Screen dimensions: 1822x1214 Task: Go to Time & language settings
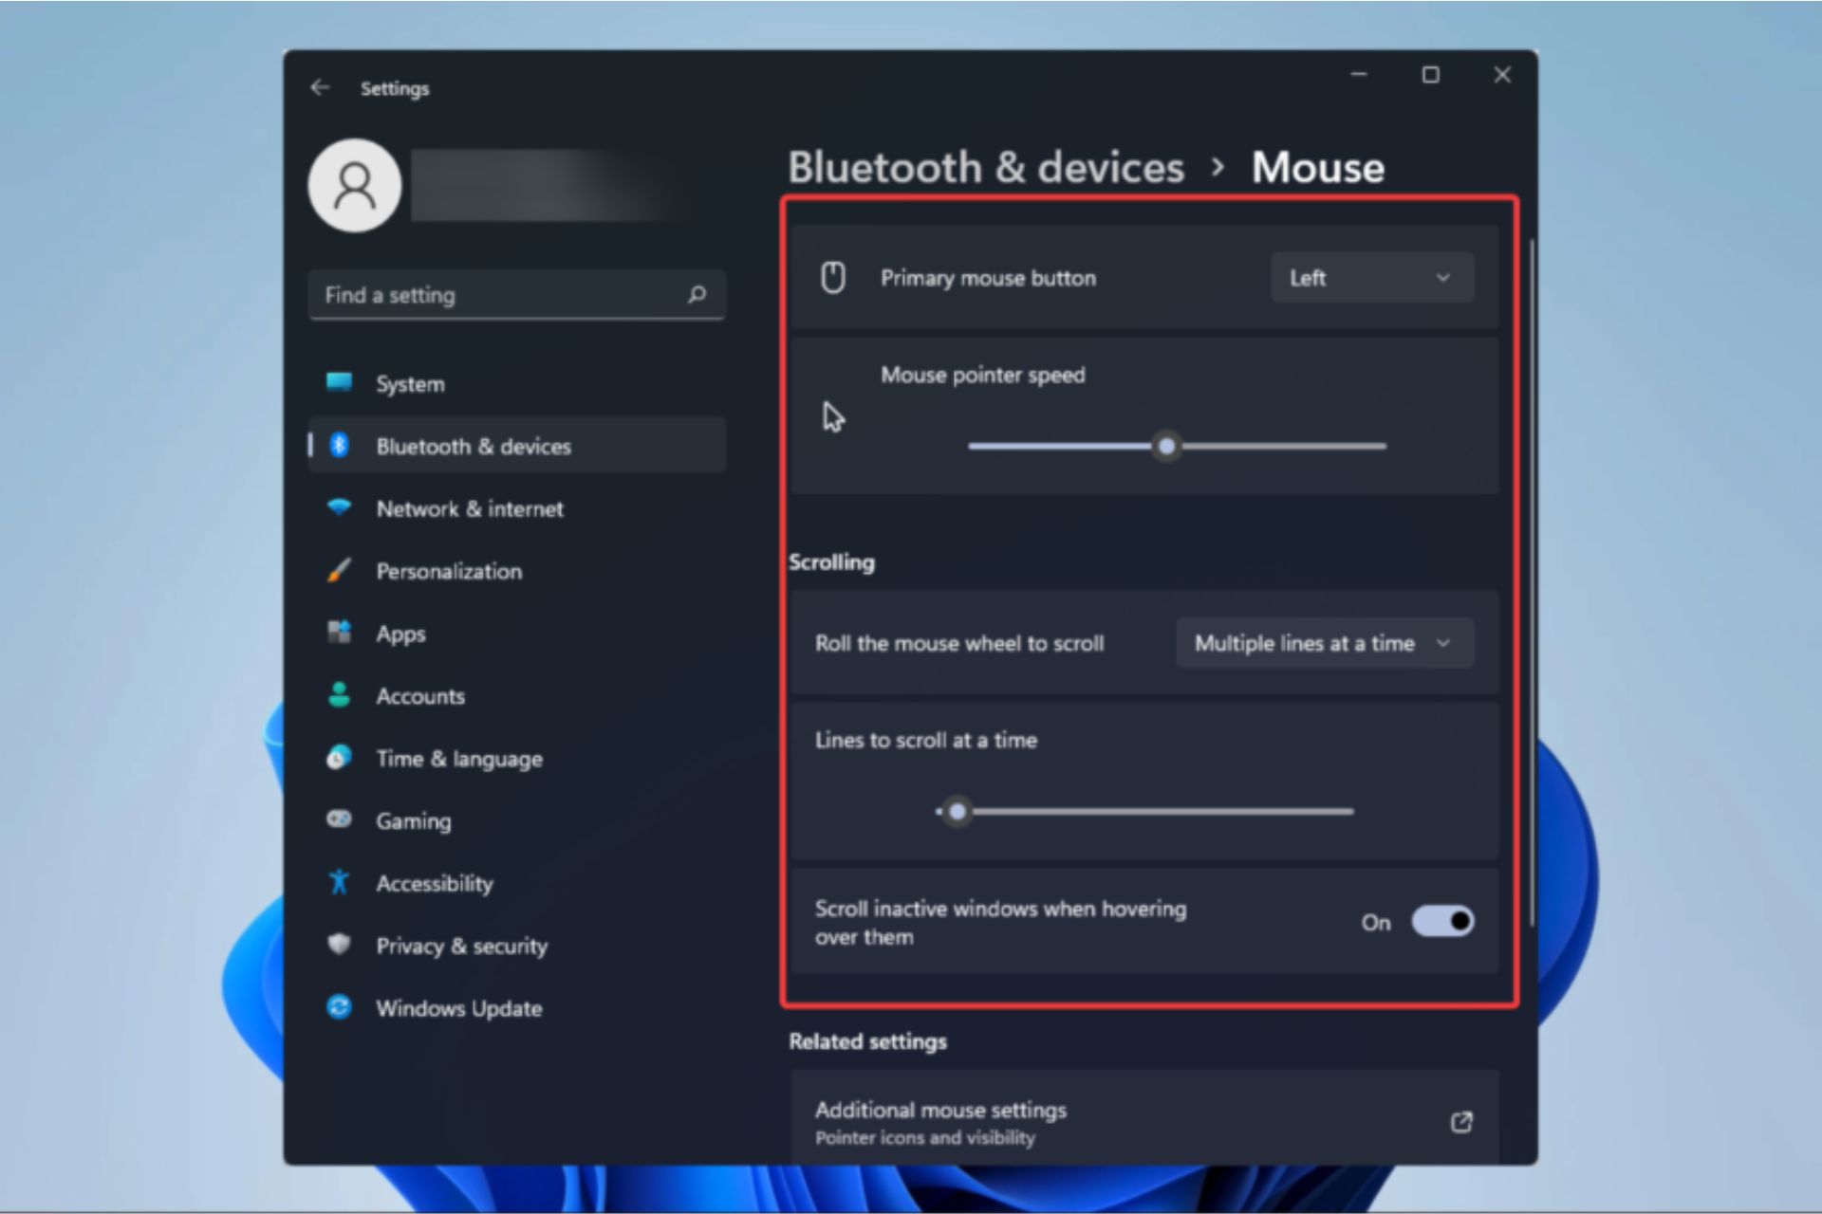(x=517, y=759)
